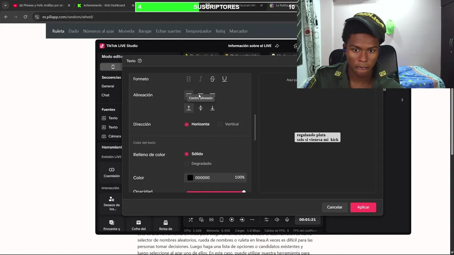Click the Coemisión link icon

(112, 170)
